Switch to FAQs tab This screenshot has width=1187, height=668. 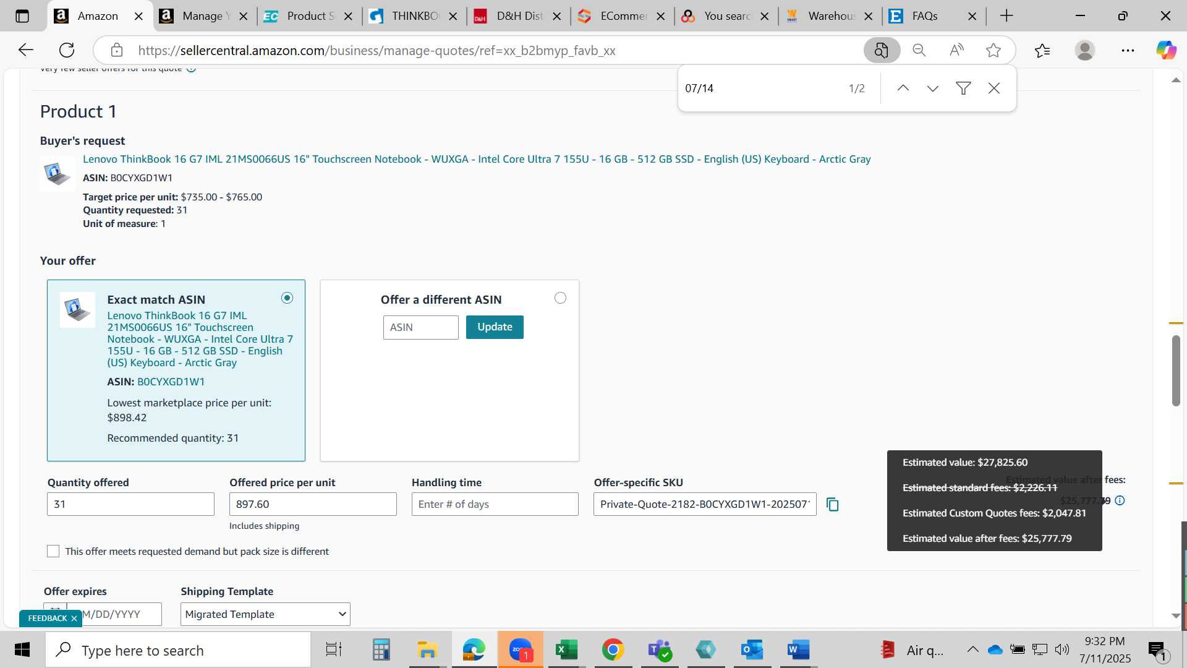pyautogui.click(x=932, y=16)
